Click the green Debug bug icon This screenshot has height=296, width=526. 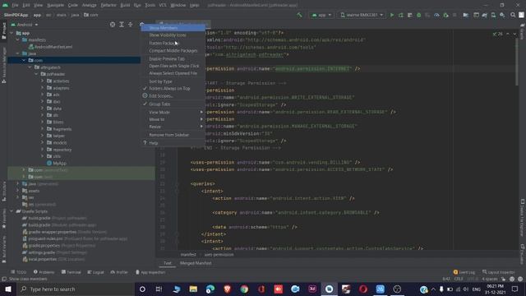tap(418, 15)
